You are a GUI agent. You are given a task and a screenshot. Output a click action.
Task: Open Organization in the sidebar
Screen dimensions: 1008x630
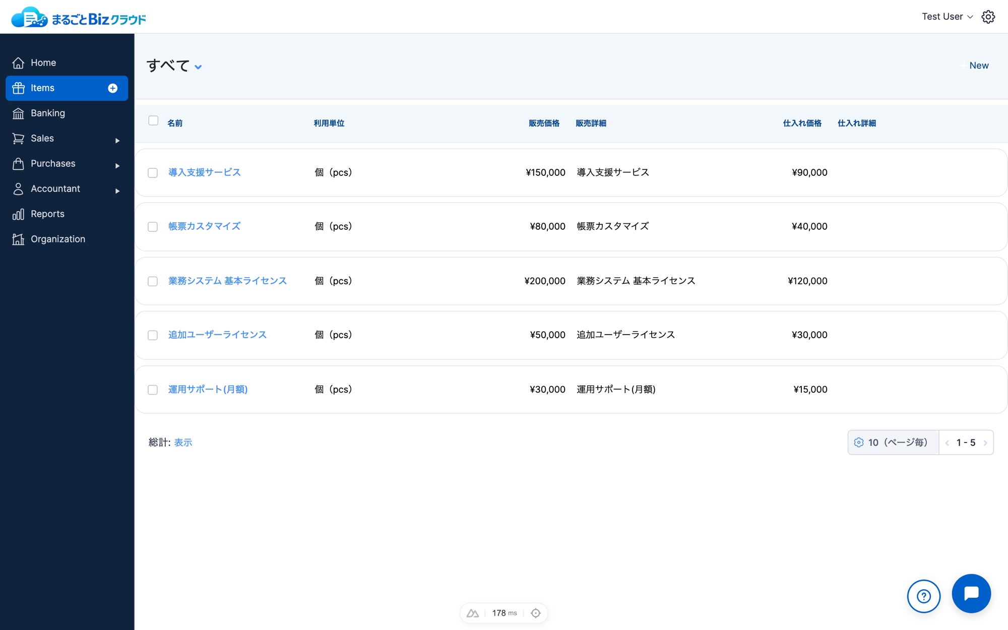[x=67, y=239]
